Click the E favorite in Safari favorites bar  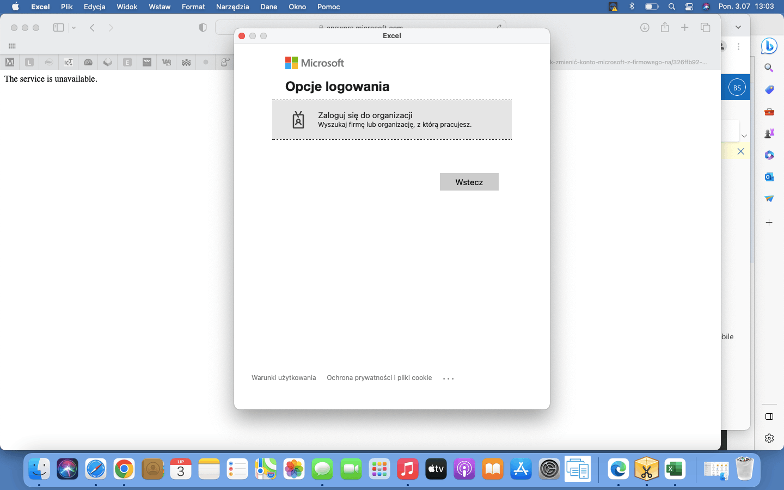coord(127,62)
